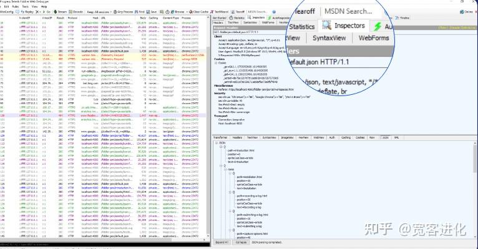
Task: Open the Find sessions tool
Action: pos(137,12)
